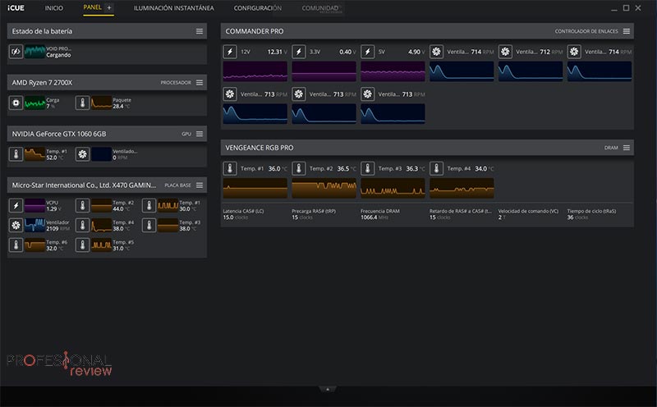Screen dimensions: 657x407
Task: Click VCPU 1.29 V reading
Action: click(x=54, y=209)
